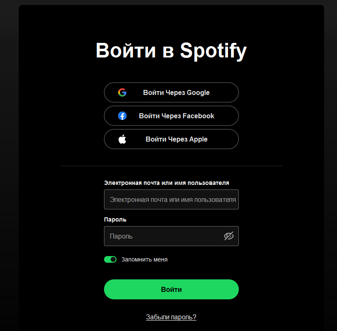This screenshot has height=331, width=337.
Task: Click the dark knob of the green switch
Action: 113,259
